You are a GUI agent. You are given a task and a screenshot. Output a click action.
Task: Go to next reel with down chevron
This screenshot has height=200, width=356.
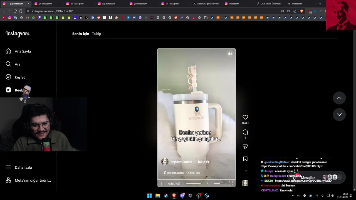click(x=339, y=115)
